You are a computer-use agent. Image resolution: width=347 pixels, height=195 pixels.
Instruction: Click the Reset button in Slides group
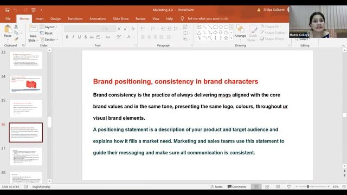[46, 33]
